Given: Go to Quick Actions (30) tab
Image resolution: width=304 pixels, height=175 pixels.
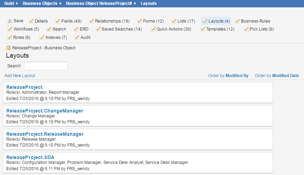Looking at the screenshot, I should (x=174, y=29).
